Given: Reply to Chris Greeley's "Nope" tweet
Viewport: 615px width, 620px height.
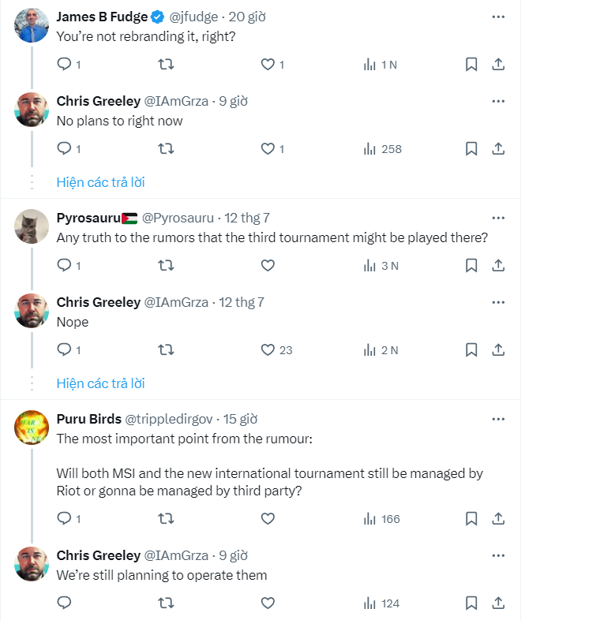Looking at the screenshot, I should pos(66,349).
